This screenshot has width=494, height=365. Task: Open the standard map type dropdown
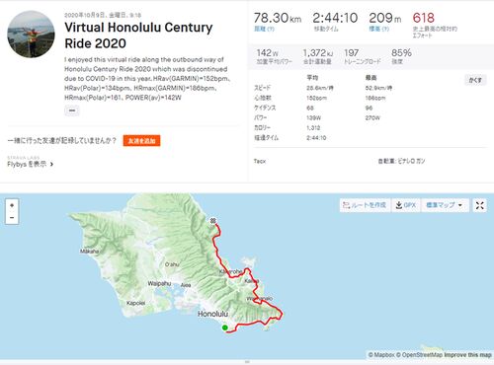(x=445, y=205)
